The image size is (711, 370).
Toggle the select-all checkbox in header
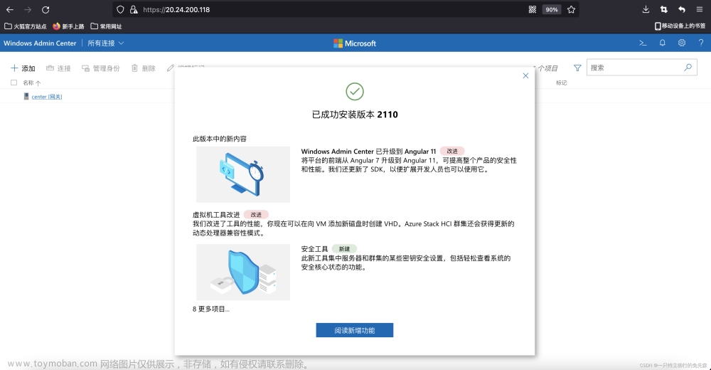click(x=14, y=83)
